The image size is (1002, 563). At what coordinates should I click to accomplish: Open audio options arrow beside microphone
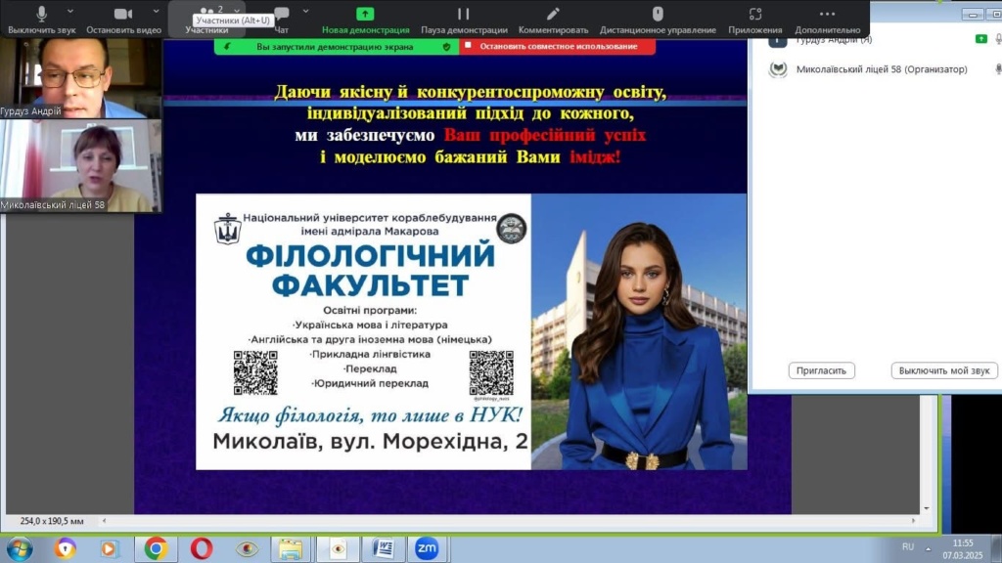70,12
